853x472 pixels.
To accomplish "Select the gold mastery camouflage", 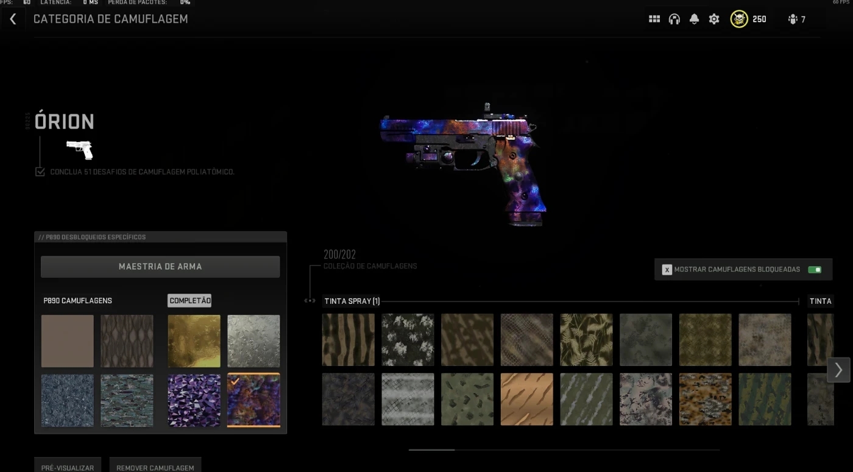I will [194, 341].
